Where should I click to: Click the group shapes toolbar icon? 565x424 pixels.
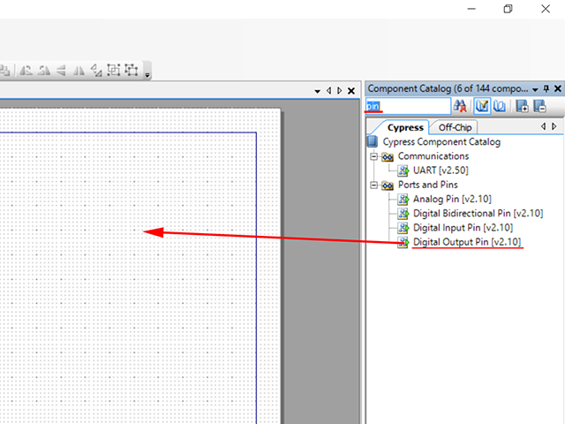point(114,70)
